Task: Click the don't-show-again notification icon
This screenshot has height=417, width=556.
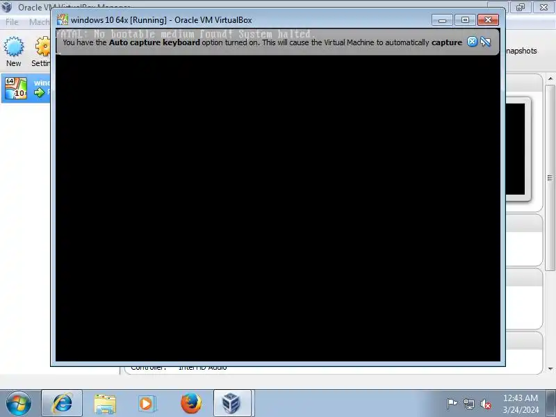Action: coord(485,42)
